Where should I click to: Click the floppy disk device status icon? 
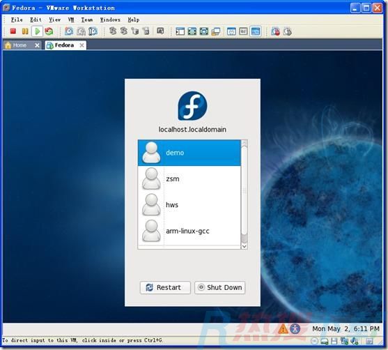tap(334, 341)
